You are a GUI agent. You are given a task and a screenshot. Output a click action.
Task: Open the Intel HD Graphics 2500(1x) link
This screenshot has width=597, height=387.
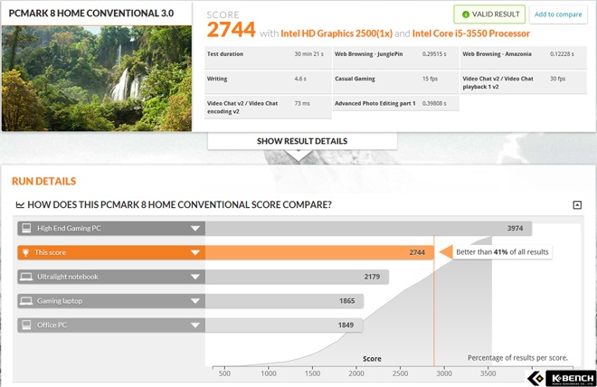pyautogui.click(x=336, y=33)
